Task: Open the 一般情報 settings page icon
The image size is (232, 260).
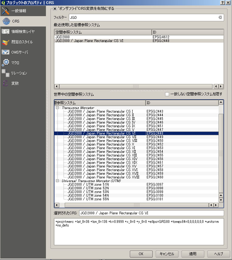Action: pos(5,11)
